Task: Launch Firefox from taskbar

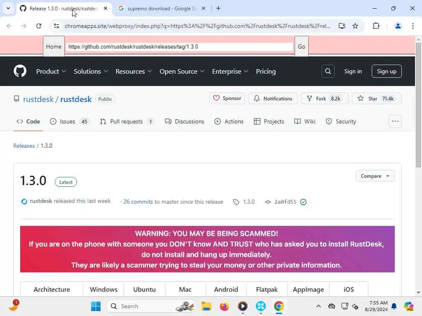Action: pos(225,306)
